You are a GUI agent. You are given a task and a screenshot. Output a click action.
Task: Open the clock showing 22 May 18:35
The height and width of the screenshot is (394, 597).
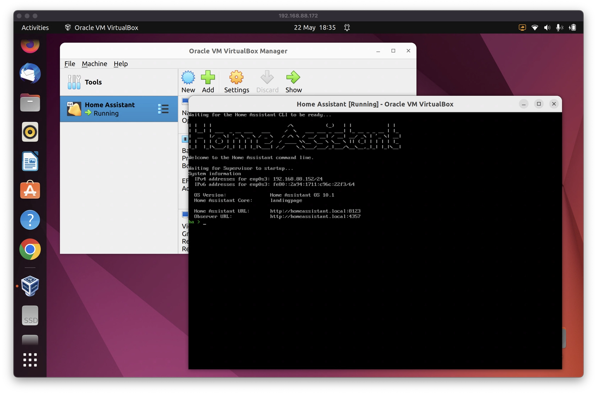click(x=315, y=27)
